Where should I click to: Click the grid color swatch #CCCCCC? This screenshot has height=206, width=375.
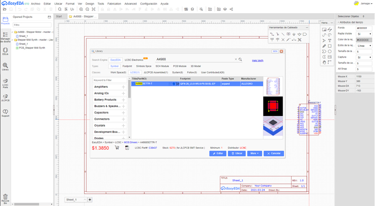tap(364, 40)
